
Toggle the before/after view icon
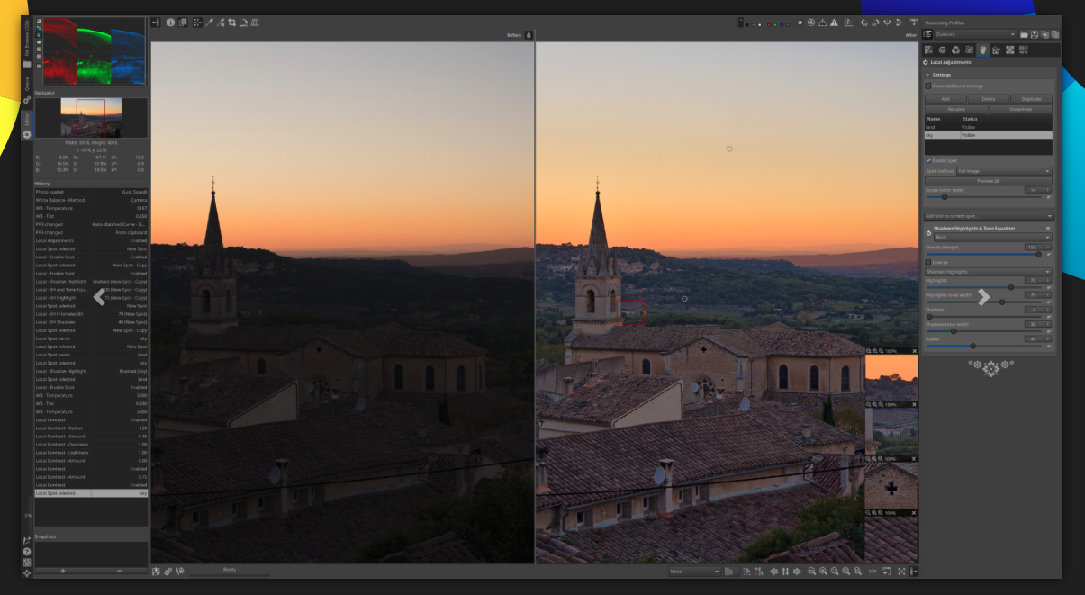183,23
